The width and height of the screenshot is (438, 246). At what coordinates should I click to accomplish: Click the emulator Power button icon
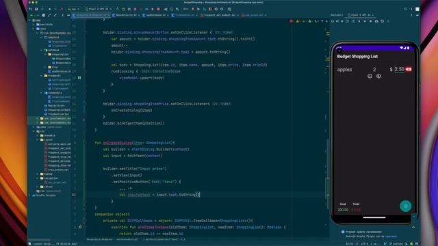333,21
